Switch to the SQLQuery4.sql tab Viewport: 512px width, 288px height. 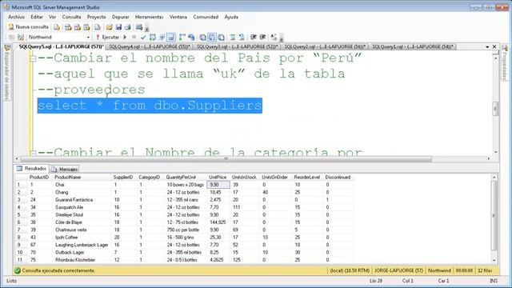pos(150,47)
